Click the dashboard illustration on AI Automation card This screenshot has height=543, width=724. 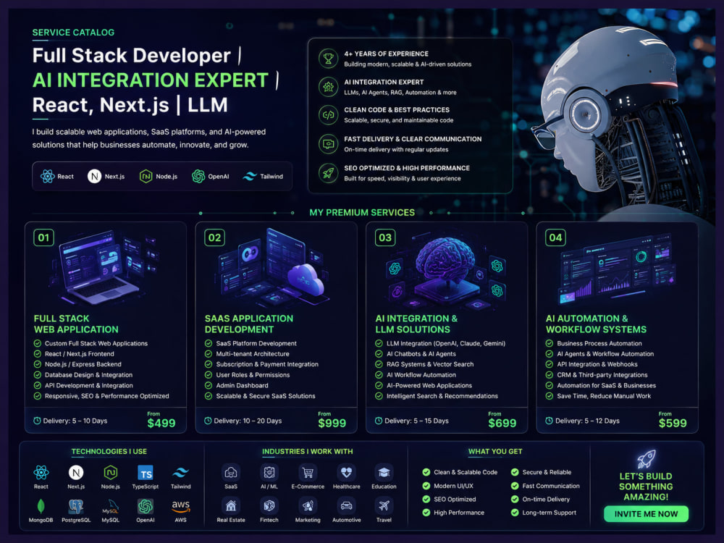click(x=616, y=269)
